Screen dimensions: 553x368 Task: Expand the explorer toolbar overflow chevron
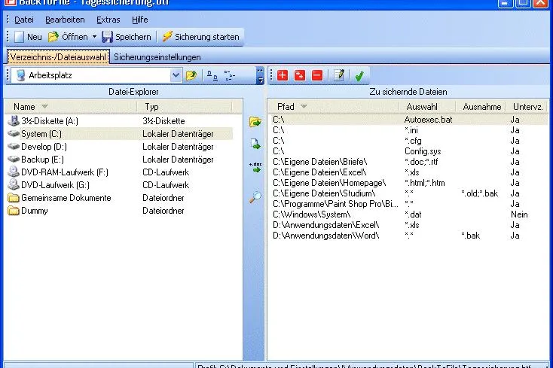[260, 75]
